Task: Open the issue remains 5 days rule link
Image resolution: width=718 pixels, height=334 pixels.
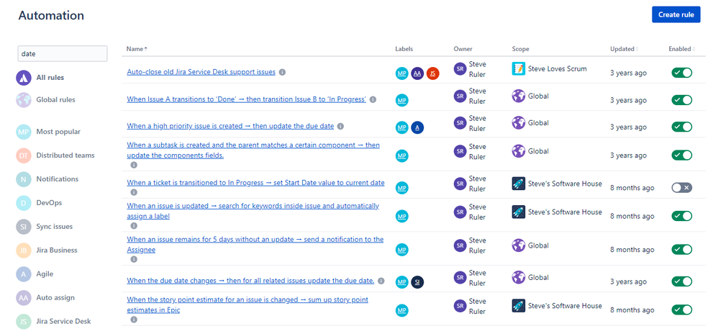Action: tap(255, 245)
